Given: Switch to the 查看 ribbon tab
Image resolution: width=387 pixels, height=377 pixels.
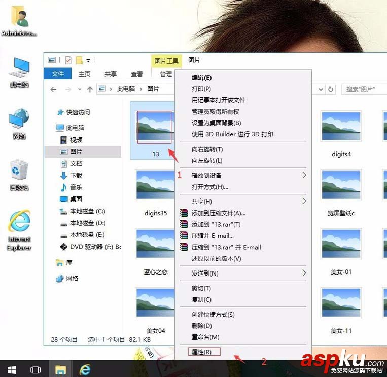Looking at the screenshot, I should [x=137, y=74].
